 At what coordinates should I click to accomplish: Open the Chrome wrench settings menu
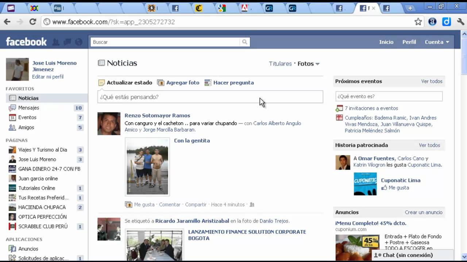(460, 22)
